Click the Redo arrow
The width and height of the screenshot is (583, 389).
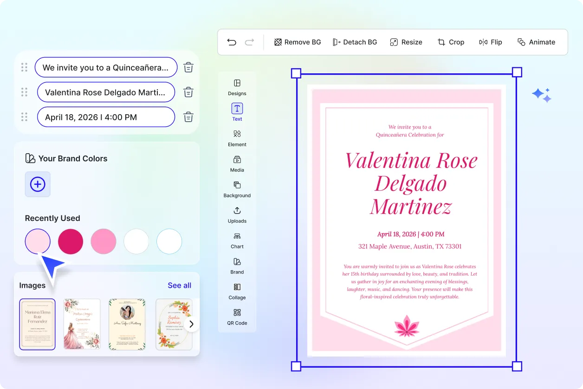click(249, 42)
